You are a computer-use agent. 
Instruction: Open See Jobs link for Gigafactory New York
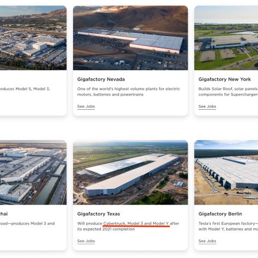pos(207,106)
